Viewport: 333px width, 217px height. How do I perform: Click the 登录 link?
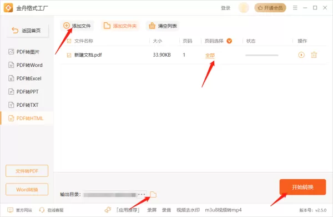tap(225, 8)
